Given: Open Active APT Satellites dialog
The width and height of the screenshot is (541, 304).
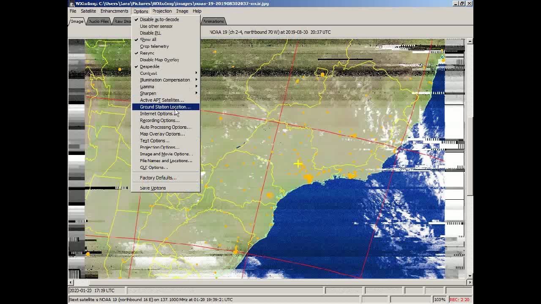Looking at the screenshot, I should point(166,100).
